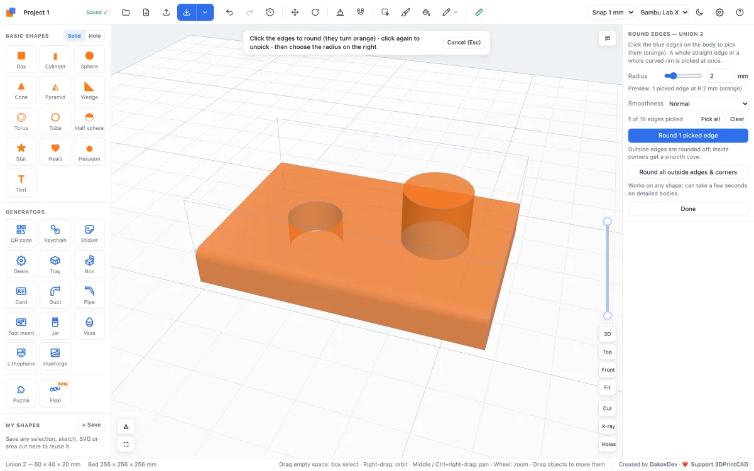Select the paint bucket fill tool

pos(425,12)
